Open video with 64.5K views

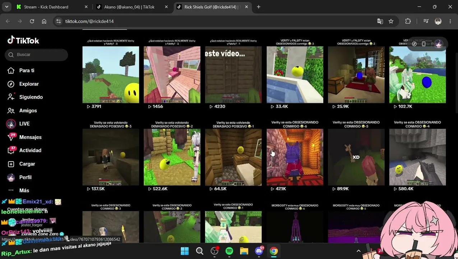tap(233, 157)
